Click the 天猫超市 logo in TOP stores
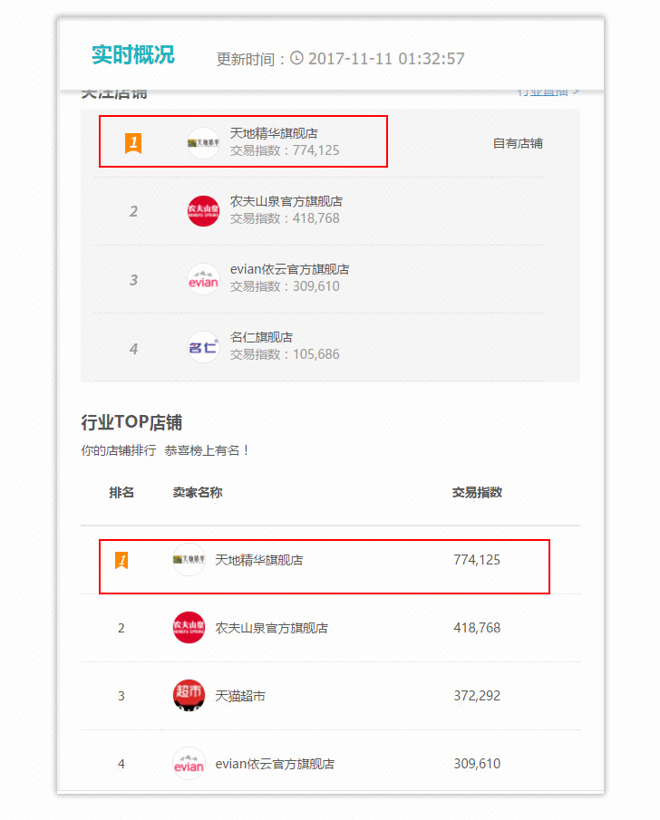Screen dimensions: 660x820 point(189,696)
